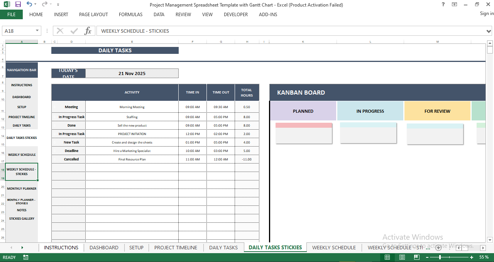Open the FORMULAS ribbon tab

click(130, 15)
